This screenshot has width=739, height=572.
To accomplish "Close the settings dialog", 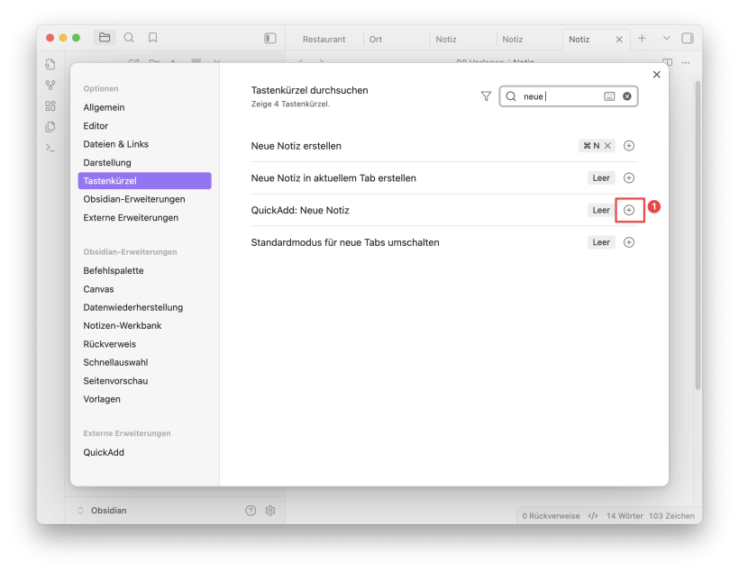I will coord(656,75).
